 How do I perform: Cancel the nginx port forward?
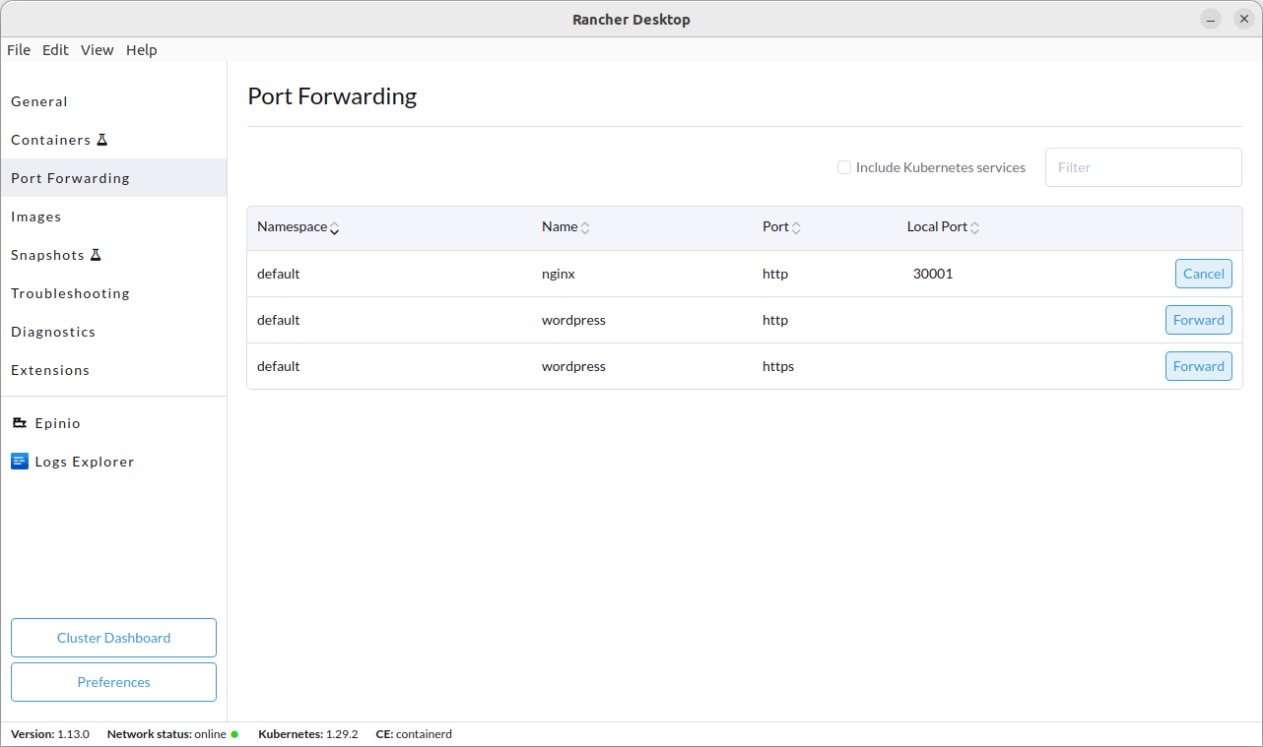click(1204, 274)
